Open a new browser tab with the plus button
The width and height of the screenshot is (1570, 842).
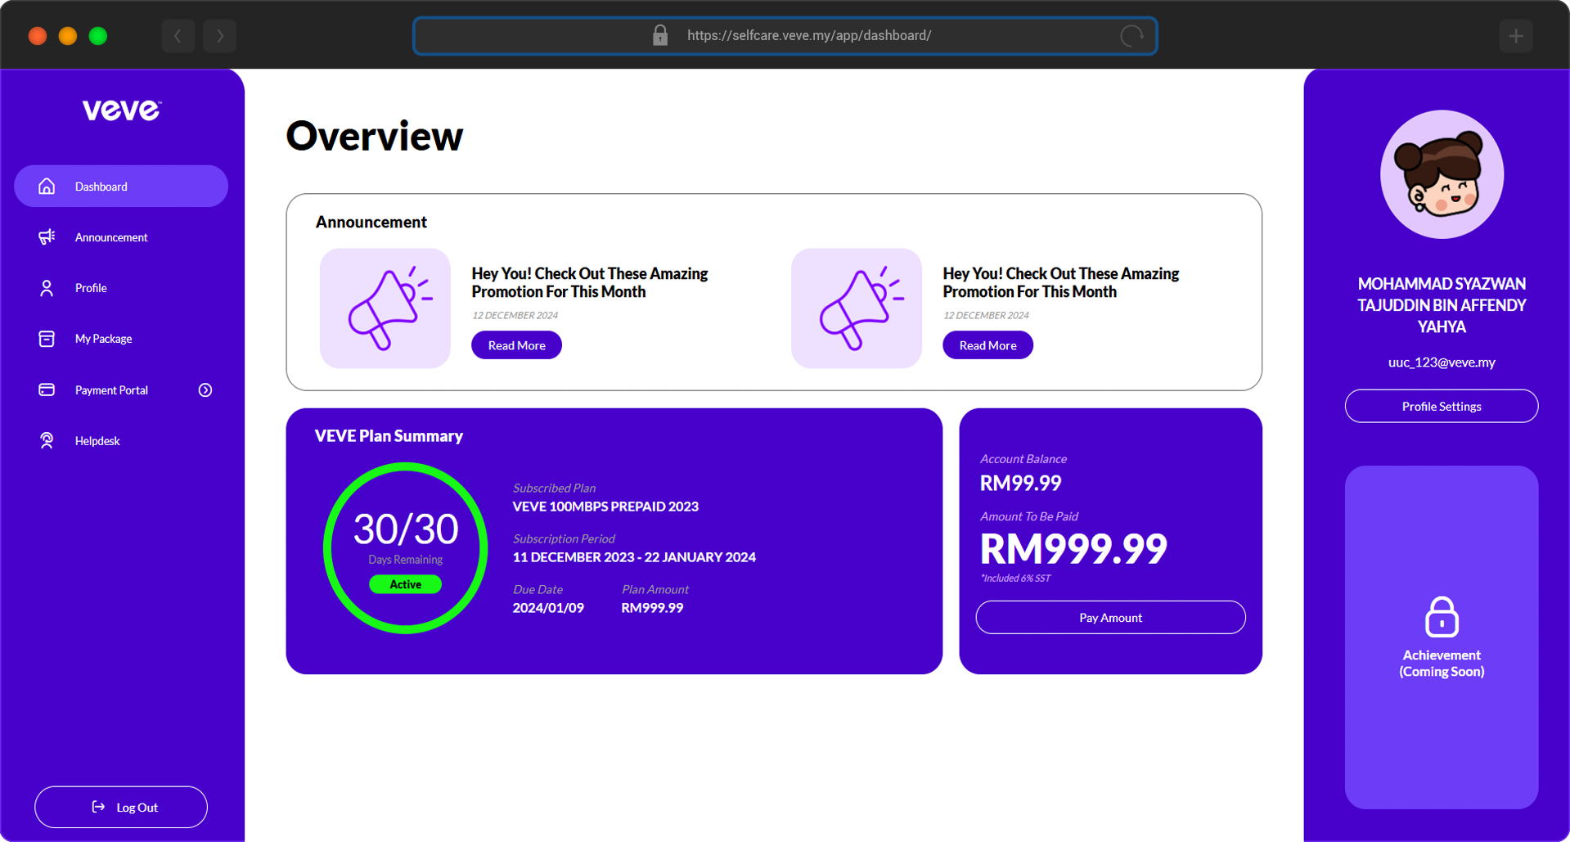(x=1516, y=35)
